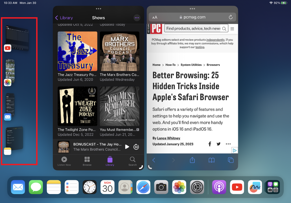Launch YouTube from the dock
Screen dimensions: 291x203
pyautogui.click(x=237, y=187)
